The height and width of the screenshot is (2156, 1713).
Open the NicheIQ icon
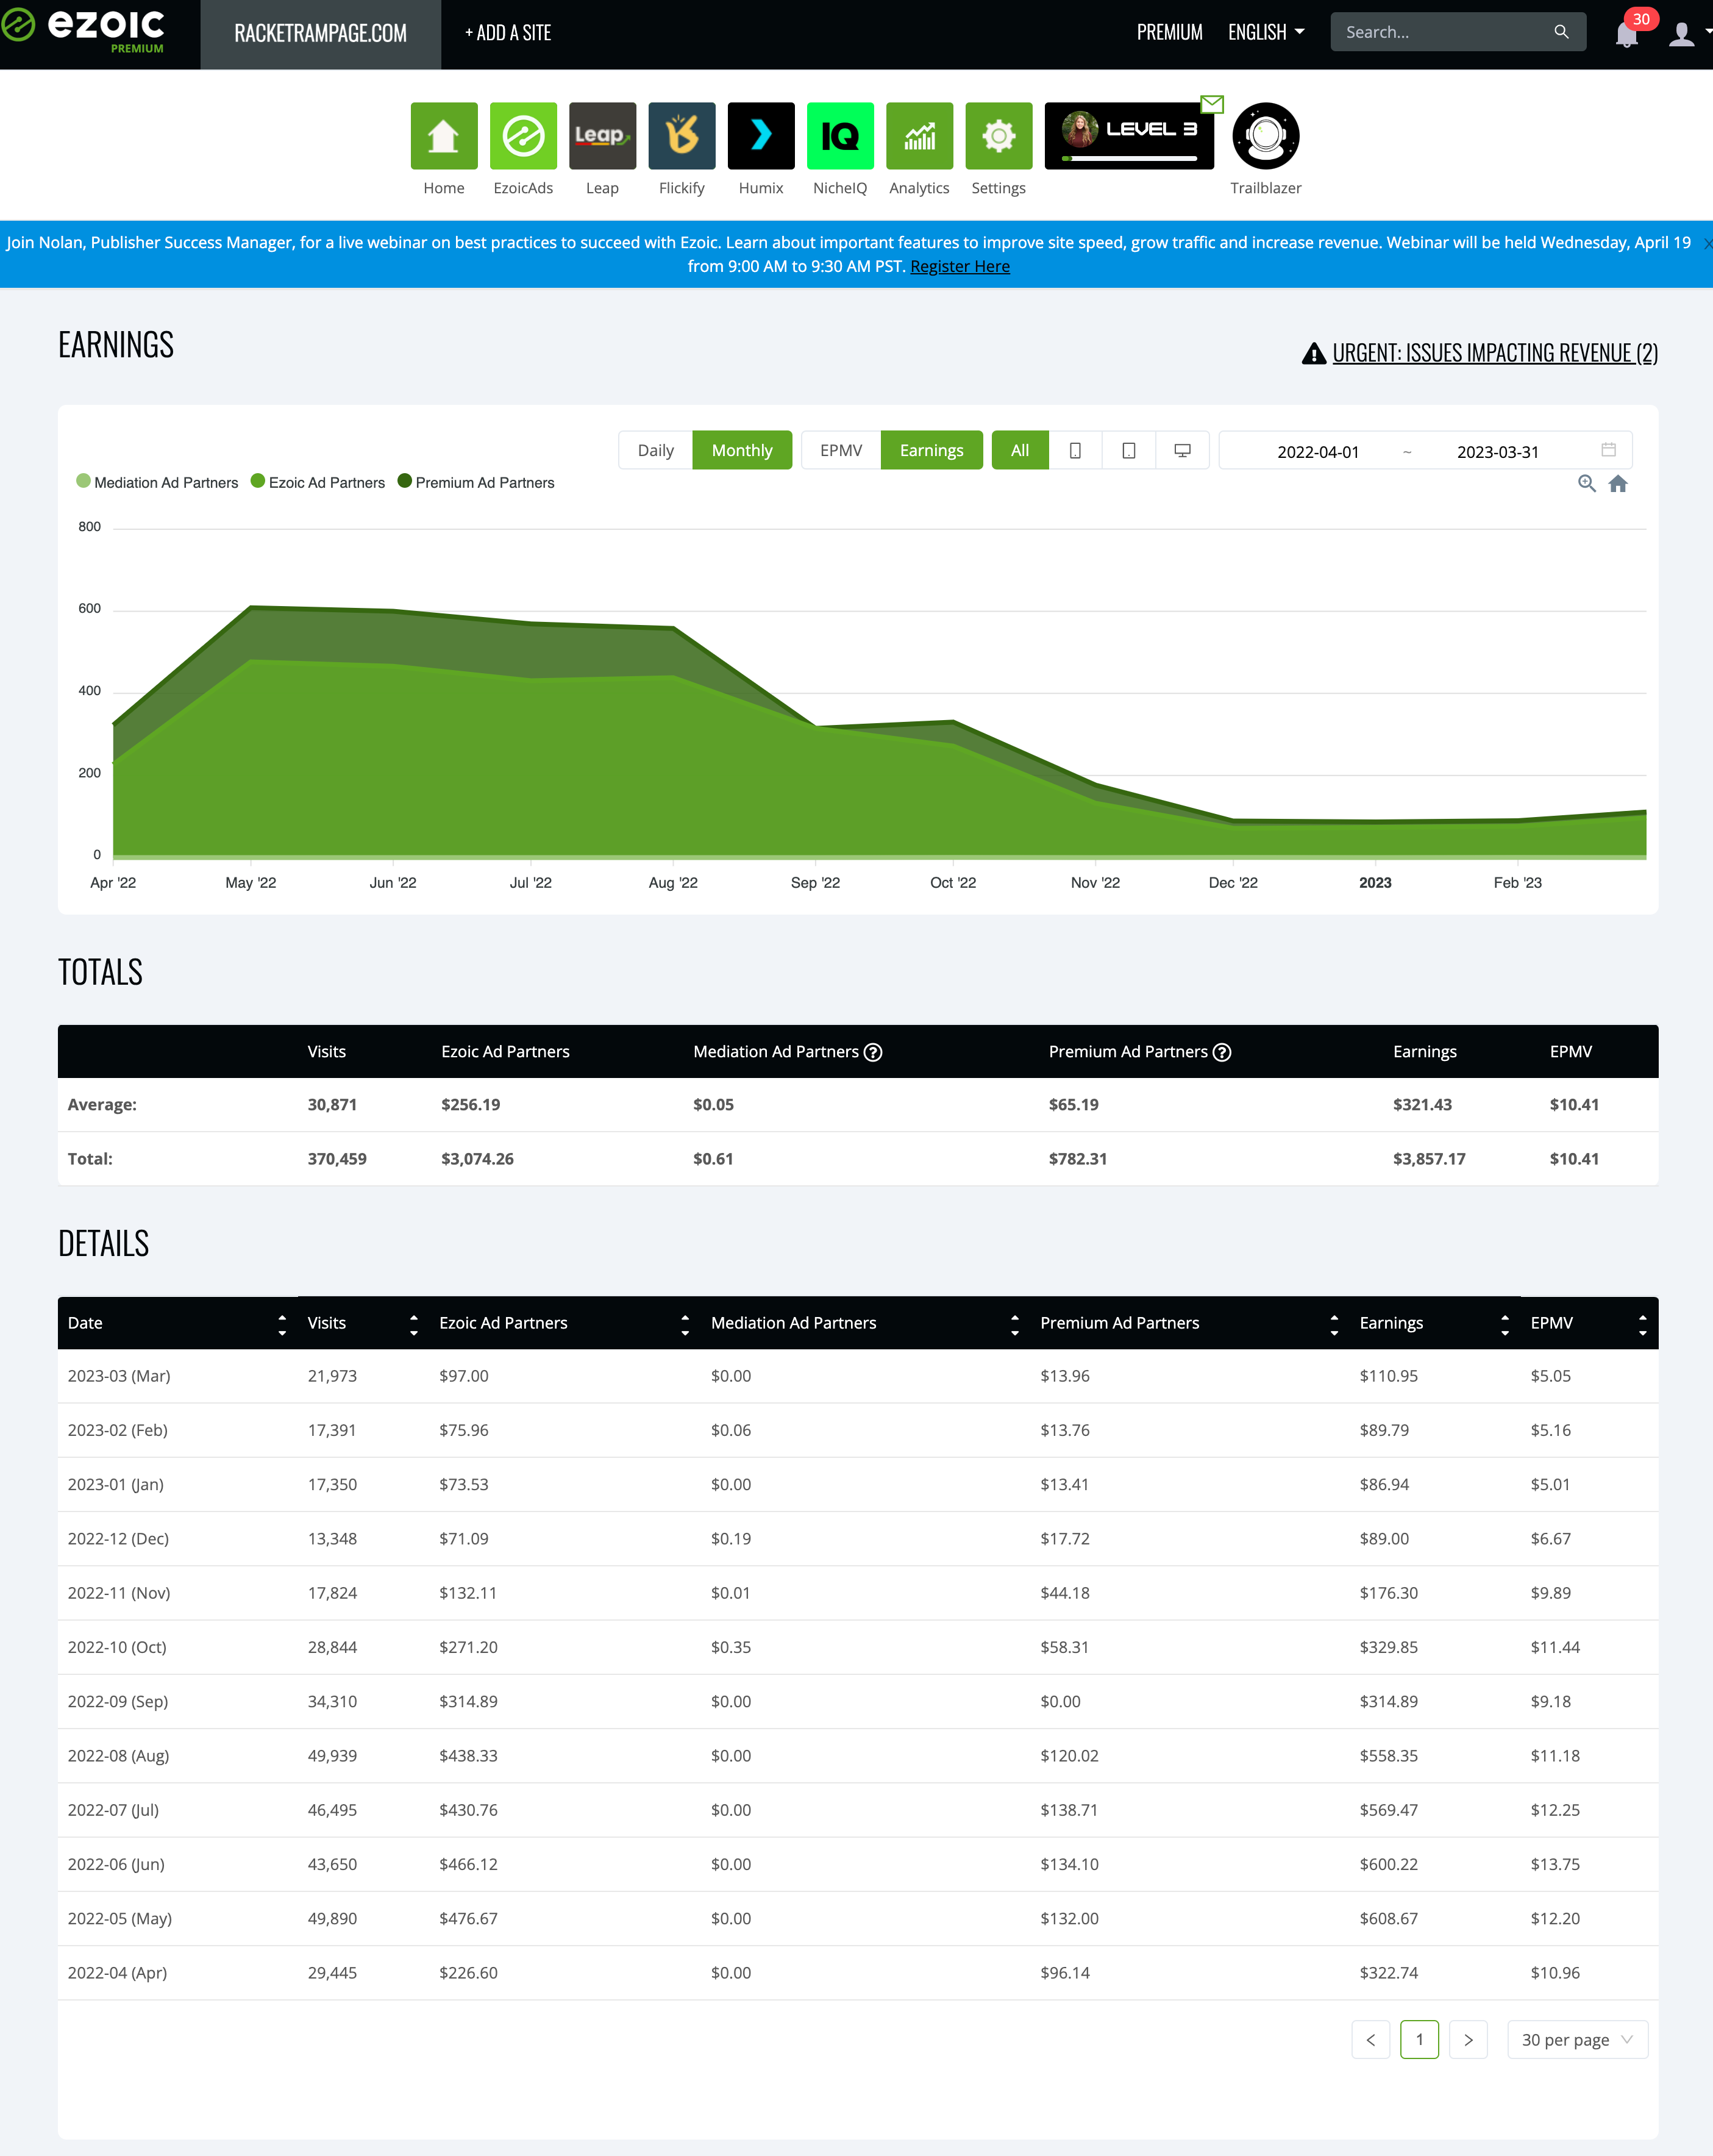coord(840,136)
